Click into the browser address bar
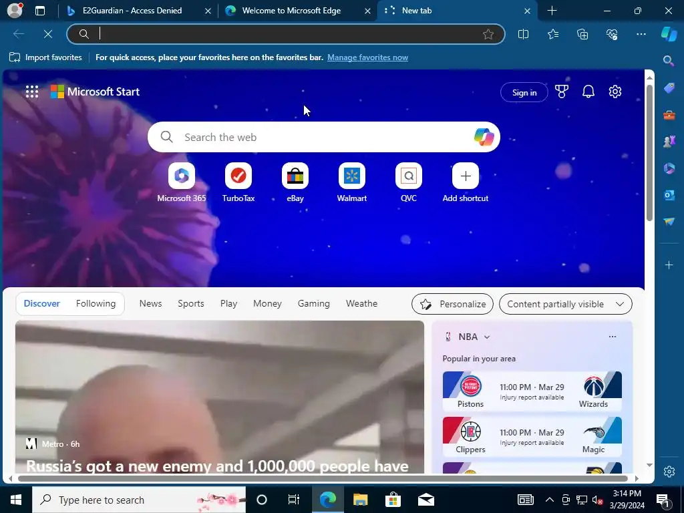Viewport: 684px width, 513px height. click(286, 34)
